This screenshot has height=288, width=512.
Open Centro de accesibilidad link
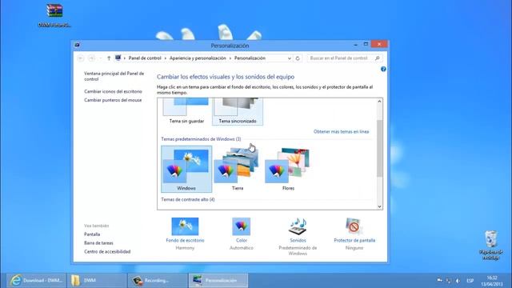(x=107, y=252)
